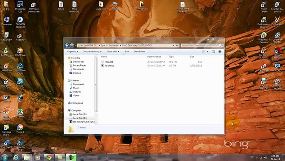Open Music library in sidebar
The height and width of the screenshot is (161, 285).
click(76, 88)
